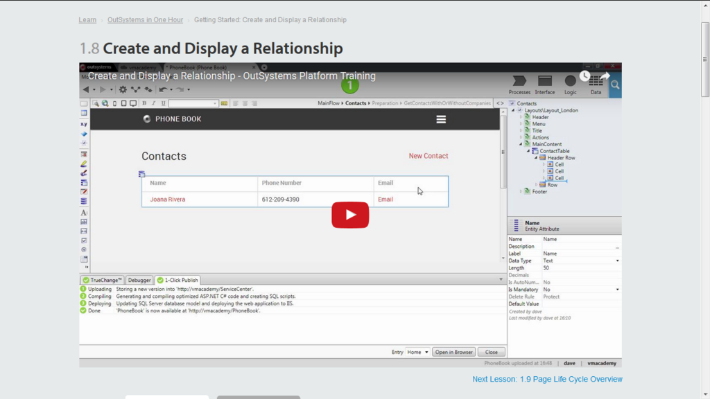Image resolution: width=710 pixels, height=399 pixels.
Task: Click the Joana Rivera contact link
Action: (x=168, y=199)
